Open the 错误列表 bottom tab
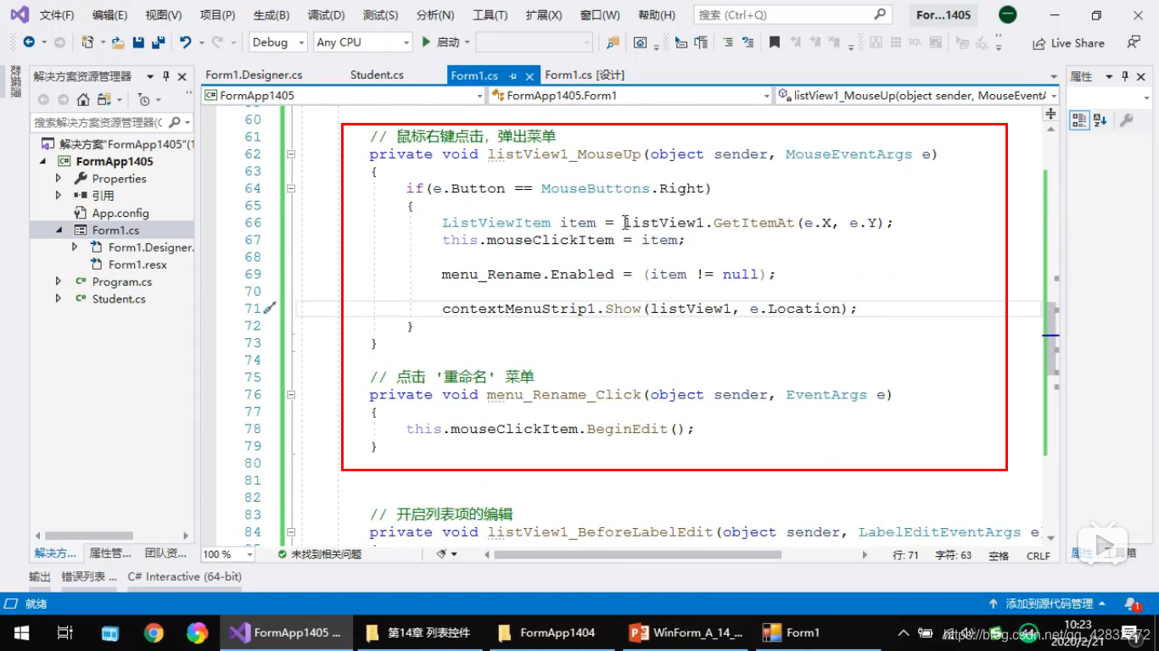The width and height of the screenshot is (1159, 651). coord(89,576)
